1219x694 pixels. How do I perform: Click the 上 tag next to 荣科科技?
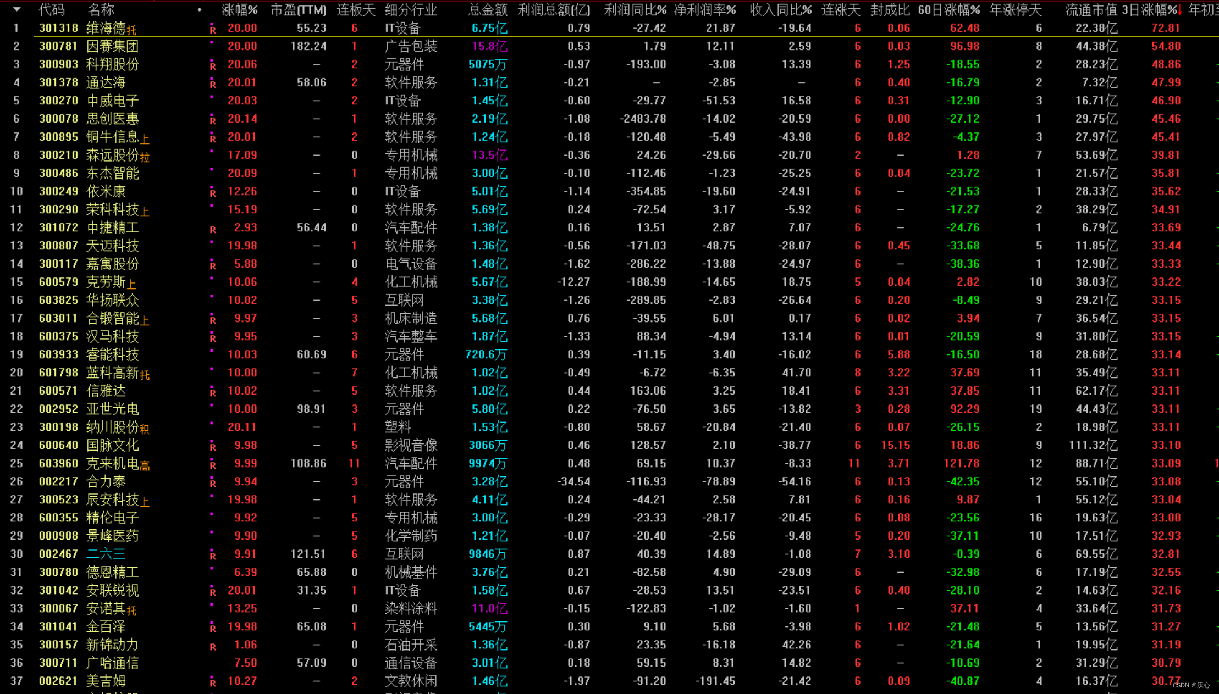click(145, 212)
